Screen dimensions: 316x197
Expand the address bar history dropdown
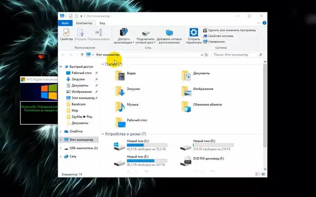pos(201,55)
